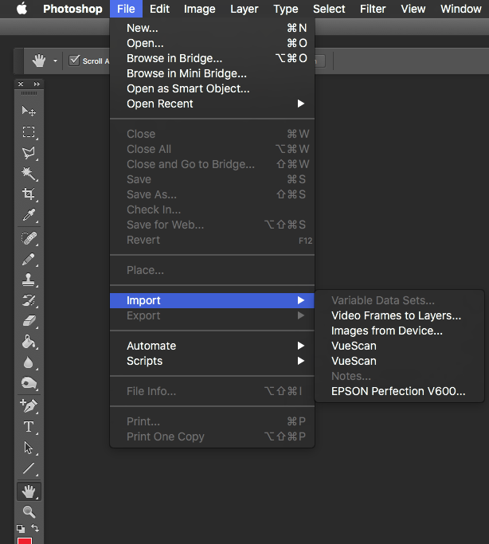Image resolution: width=489 pixels, height=544 pixels.
Task: Open the Filter menu in menu bar
Action: [373, 9]
